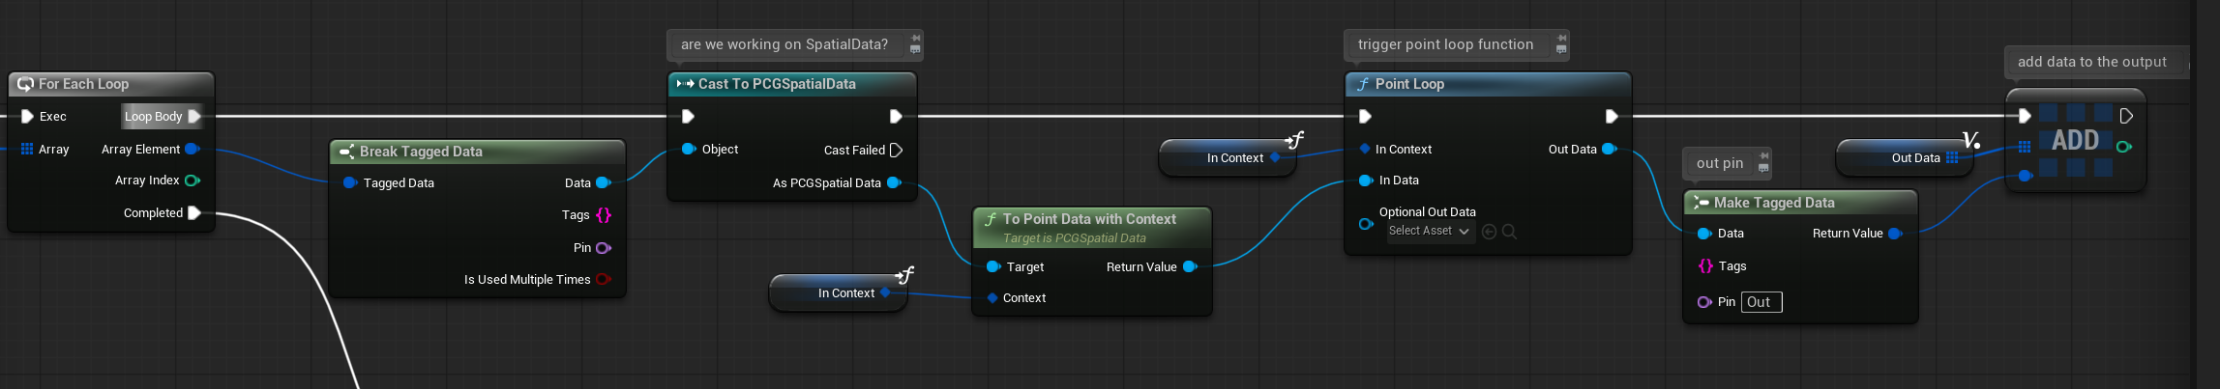Click the As PCGSpatial Data output pin
Screen dimensions: 2220x389
pos(894,183)
